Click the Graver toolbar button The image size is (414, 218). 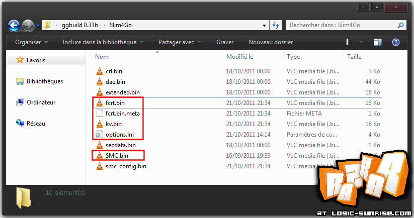tap(224, 42)
